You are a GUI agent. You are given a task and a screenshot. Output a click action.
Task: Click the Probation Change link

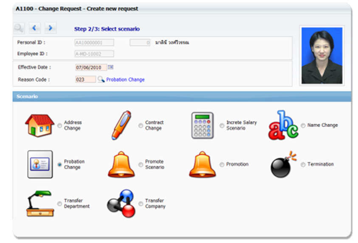click(x=125, y=80)
